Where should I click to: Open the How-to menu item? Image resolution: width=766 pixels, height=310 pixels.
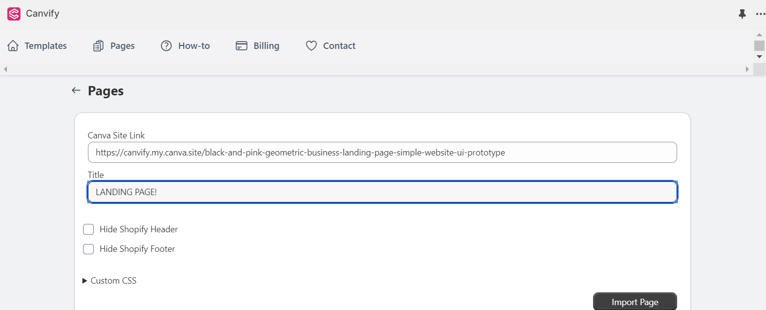[194, 46]
